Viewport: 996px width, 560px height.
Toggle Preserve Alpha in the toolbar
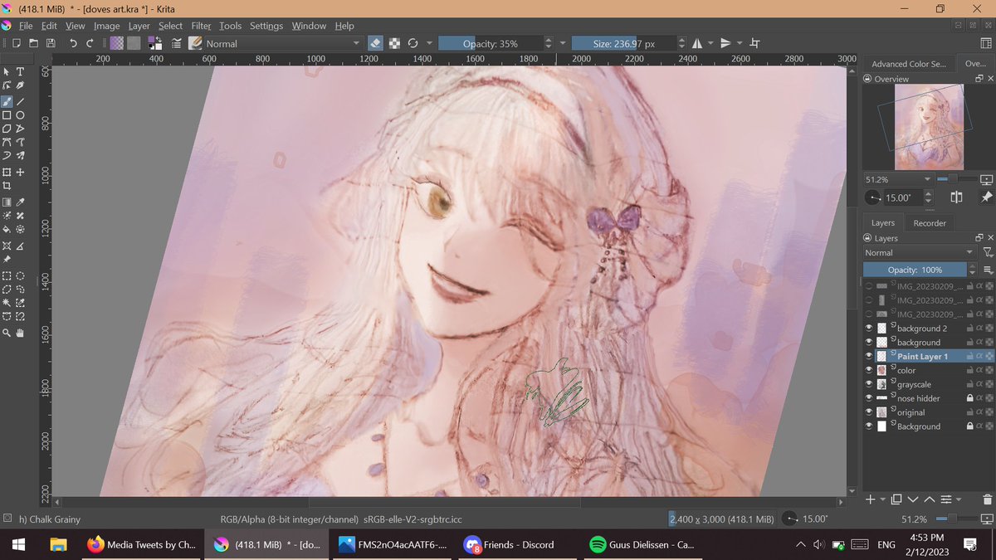pos(394,43)
